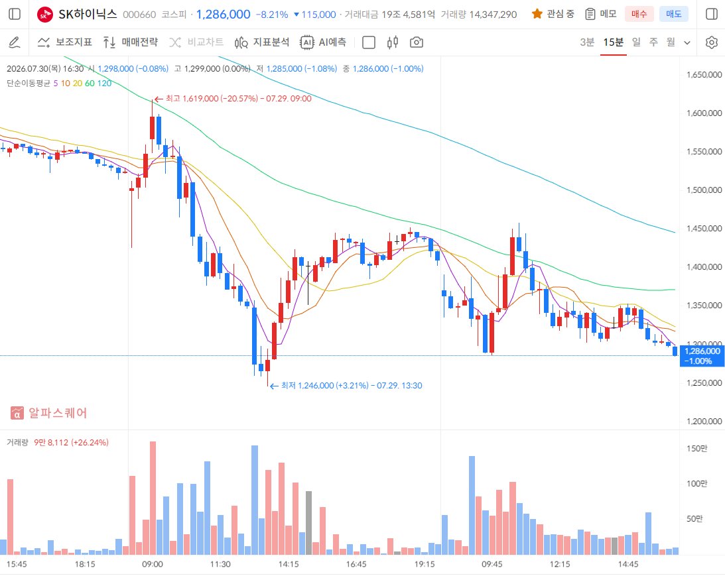Click the 14:45 time axis label
Viewport: 725px width, 576px height.
[x=628, y=564]
